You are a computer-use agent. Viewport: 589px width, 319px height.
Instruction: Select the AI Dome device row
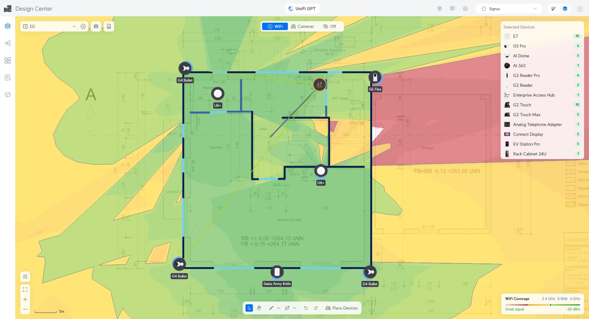click(x=542, y=56)
